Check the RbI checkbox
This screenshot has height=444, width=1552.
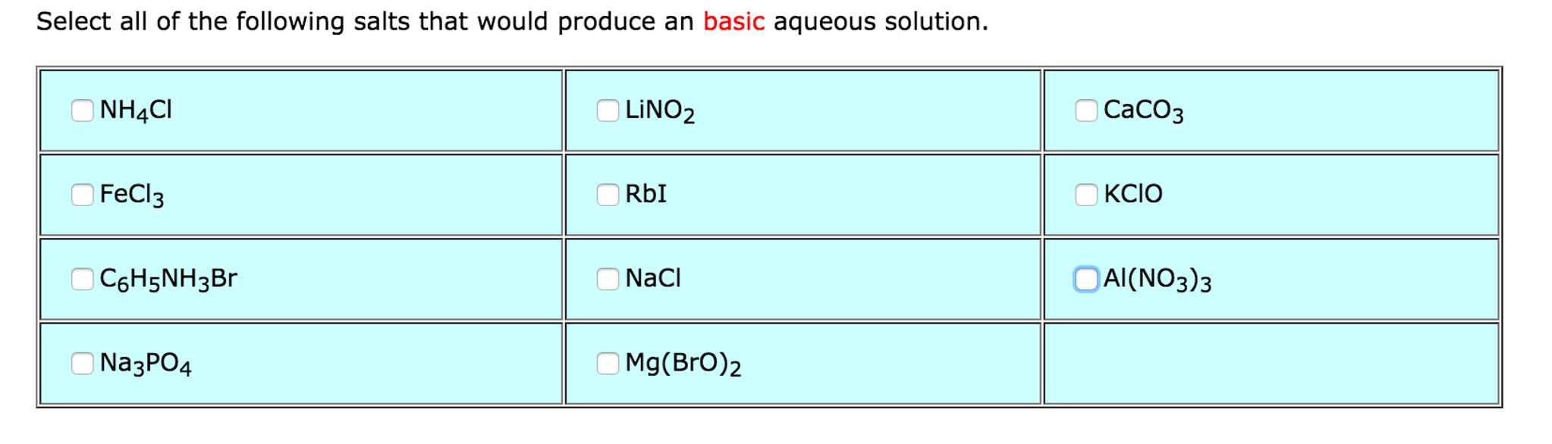[x=607, y=195]
